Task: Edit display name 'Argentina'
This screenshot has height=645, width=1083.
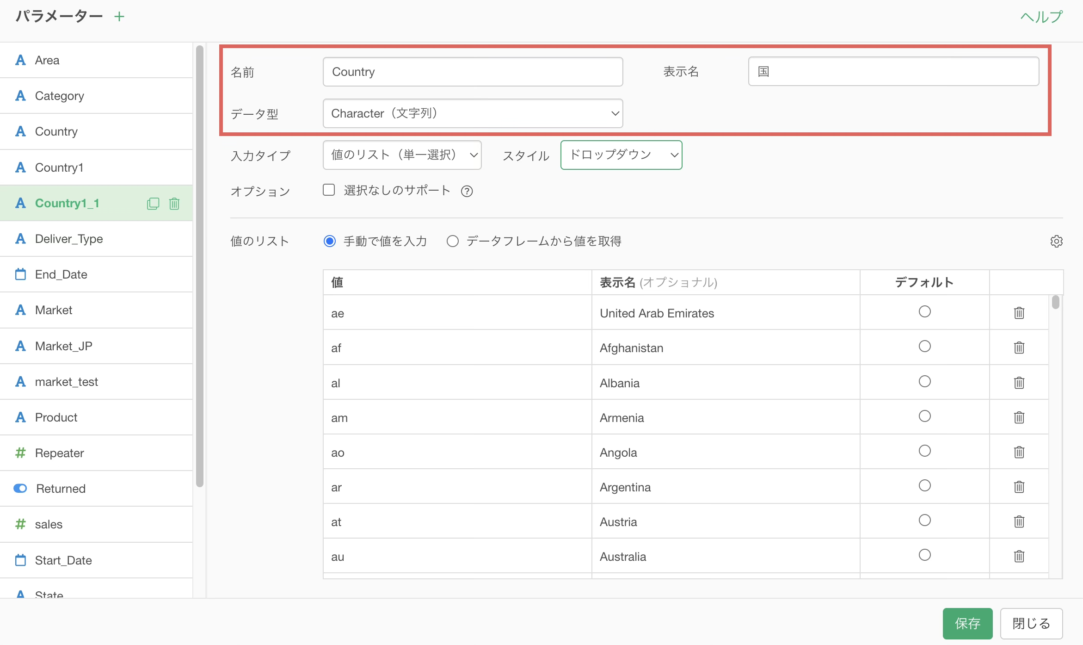Action: pos(726,487)
